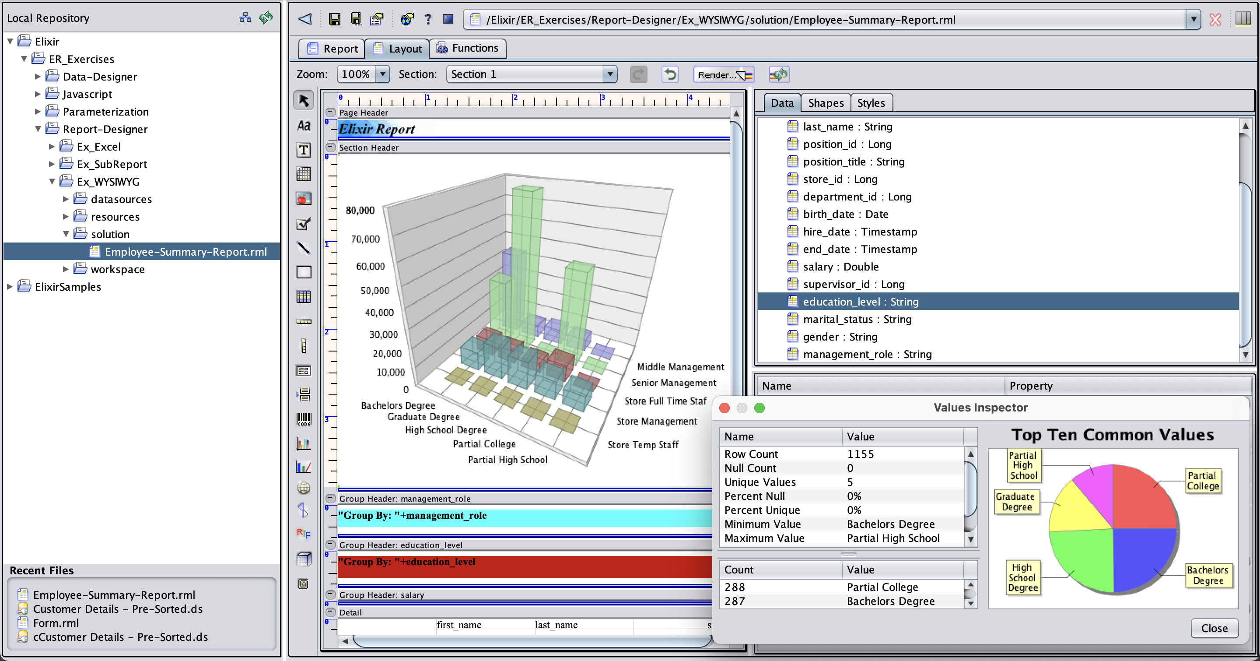Open the Zoom percentage dropdown
The image size is (1260, 661).
[x=382, y=74]
